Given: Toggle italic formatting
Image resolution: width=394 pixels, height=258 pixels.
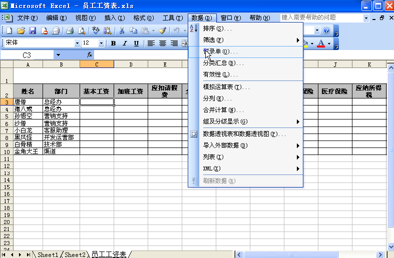Looking at the screenshot, I should coord(125,43).
